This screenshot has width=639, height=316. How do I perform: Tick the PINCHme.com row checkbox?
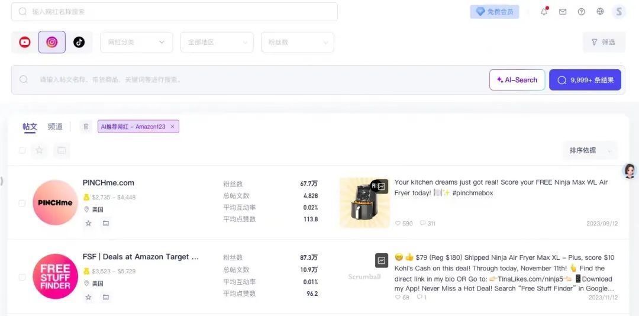[22, 203]
